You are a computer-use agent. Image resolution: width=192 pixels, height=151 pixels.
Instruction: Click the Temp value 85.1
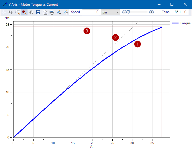(x=178, y=12)
